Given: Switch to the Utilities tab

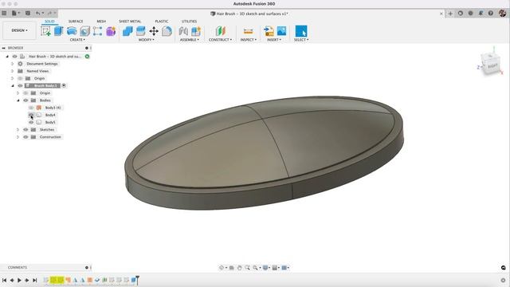Looking at the screenshot, I should pyautogui.click(x=189, y=22).
